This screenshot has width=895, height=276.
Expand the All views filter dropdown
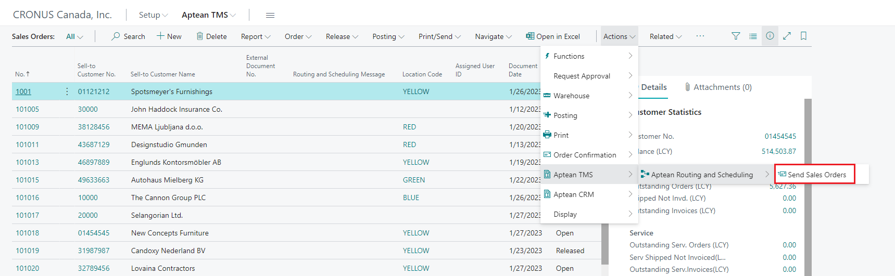click(x=74, y=36)
